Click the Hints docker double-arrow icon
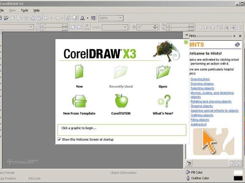Screen dimensions: 245x183 pyautogui.click(x=187, y=35)
